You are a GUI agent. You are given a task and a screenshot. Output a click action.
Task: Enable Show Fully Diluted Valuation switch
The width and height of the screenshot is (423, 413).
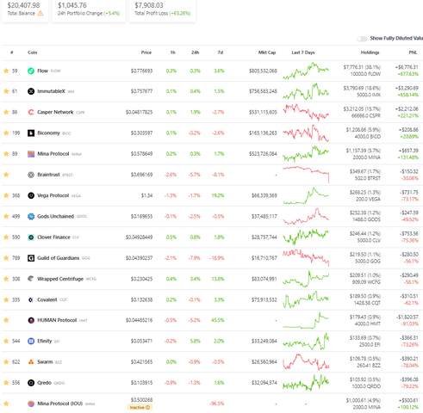click(362, 39)
